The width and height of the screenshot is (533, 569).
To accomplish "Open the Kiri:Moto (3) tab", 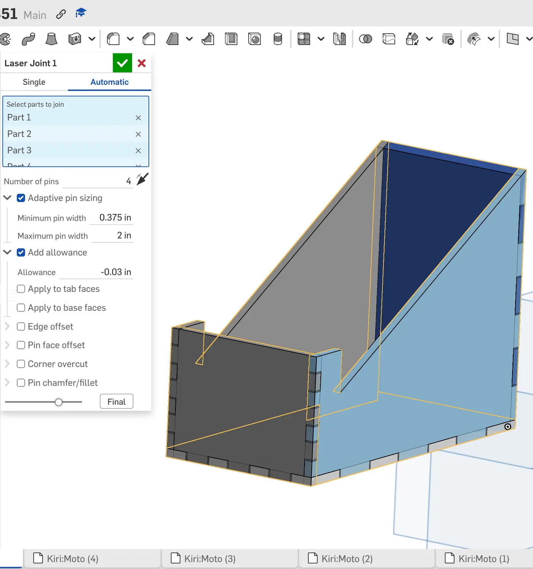I will click(x=230, y=559).
